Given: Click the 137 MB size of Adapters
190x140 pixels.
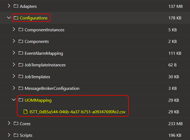Looking at the screenshot, I should 176,6.
